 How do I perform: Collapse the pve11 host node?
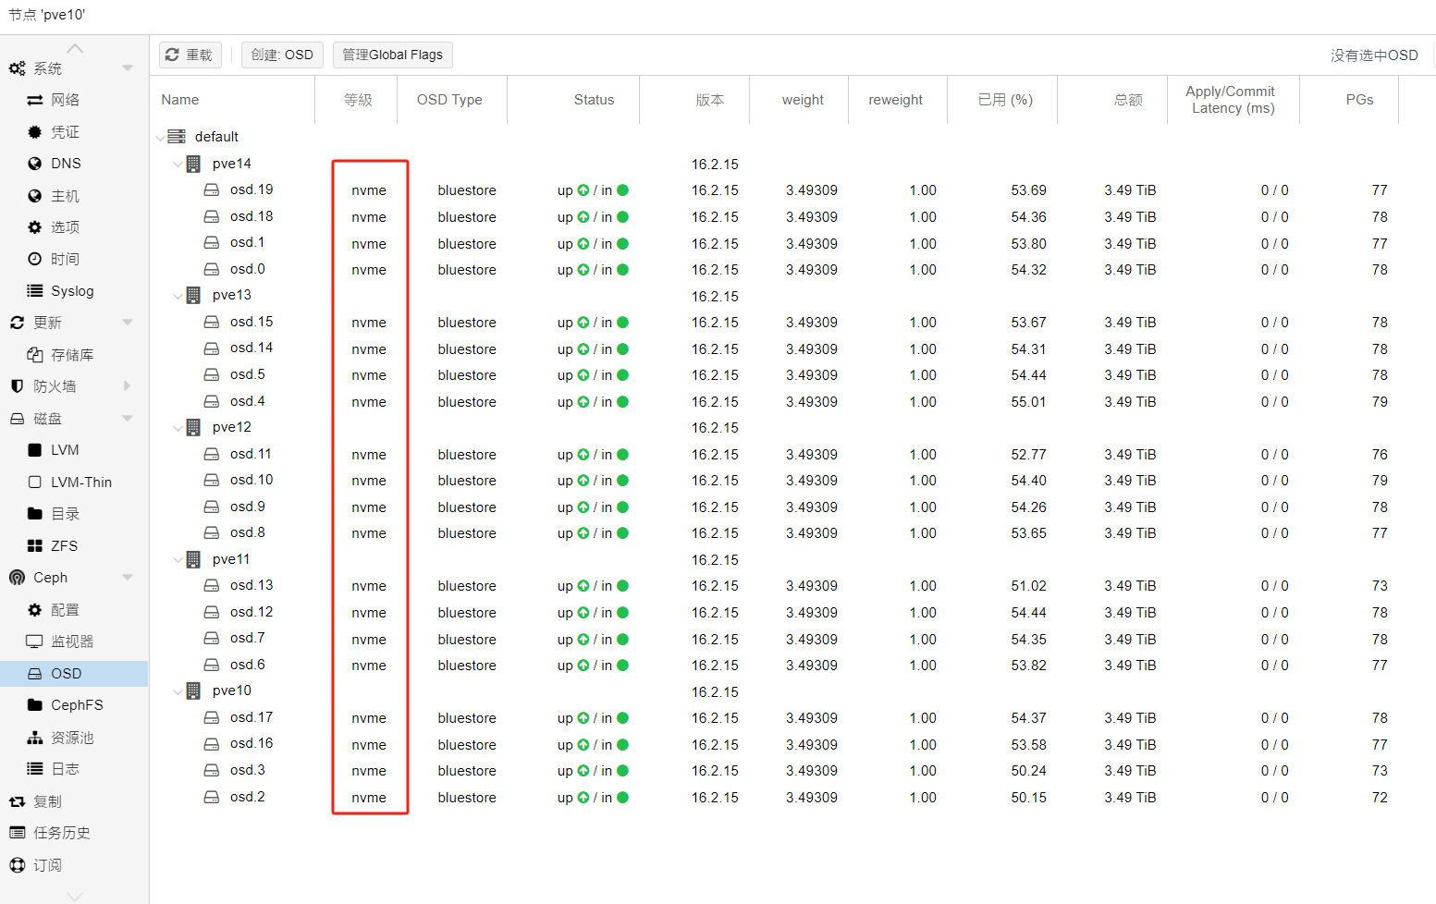(178, 560)
